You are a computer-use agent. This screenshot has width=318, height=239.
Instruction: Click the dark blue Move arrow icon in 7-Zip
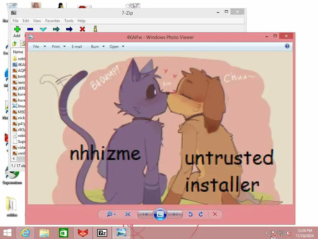(x=69, y=29)
